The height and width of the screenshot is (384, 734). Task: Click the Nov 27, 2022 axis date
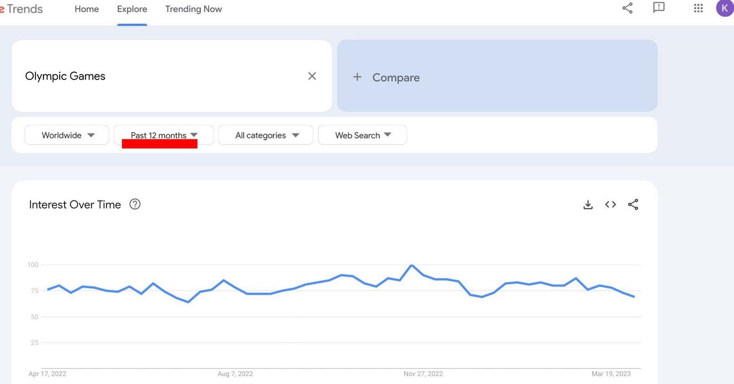[423, 374]
